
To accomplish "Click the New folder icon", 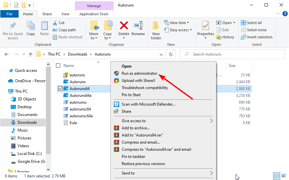I will tap(156, 26).
